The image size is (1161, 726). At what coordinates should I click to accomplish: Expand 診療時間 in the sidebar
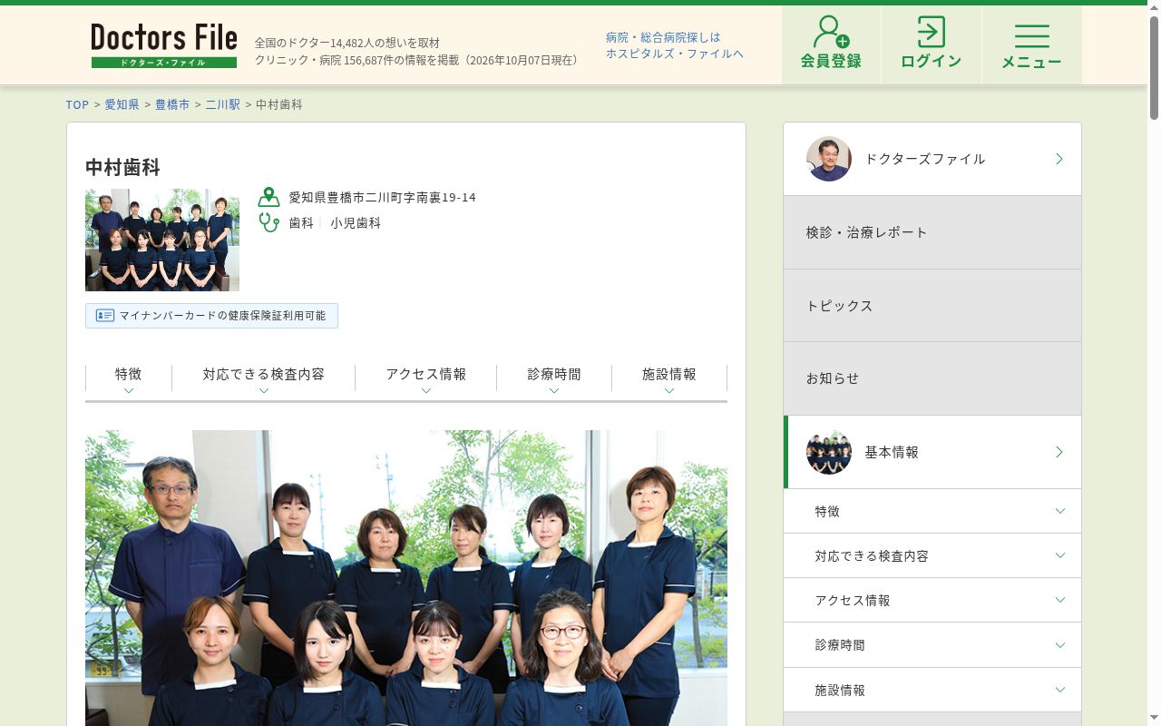pyautogui.click(x=932, y=645)
